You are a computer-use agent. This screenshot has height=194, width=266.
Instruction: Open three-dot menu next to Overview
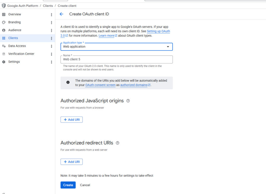(x=51, y=15)
